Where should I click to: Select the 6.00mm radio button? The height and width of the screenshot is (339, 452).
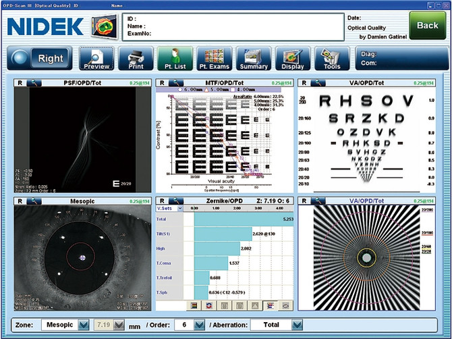click(180, 90)
